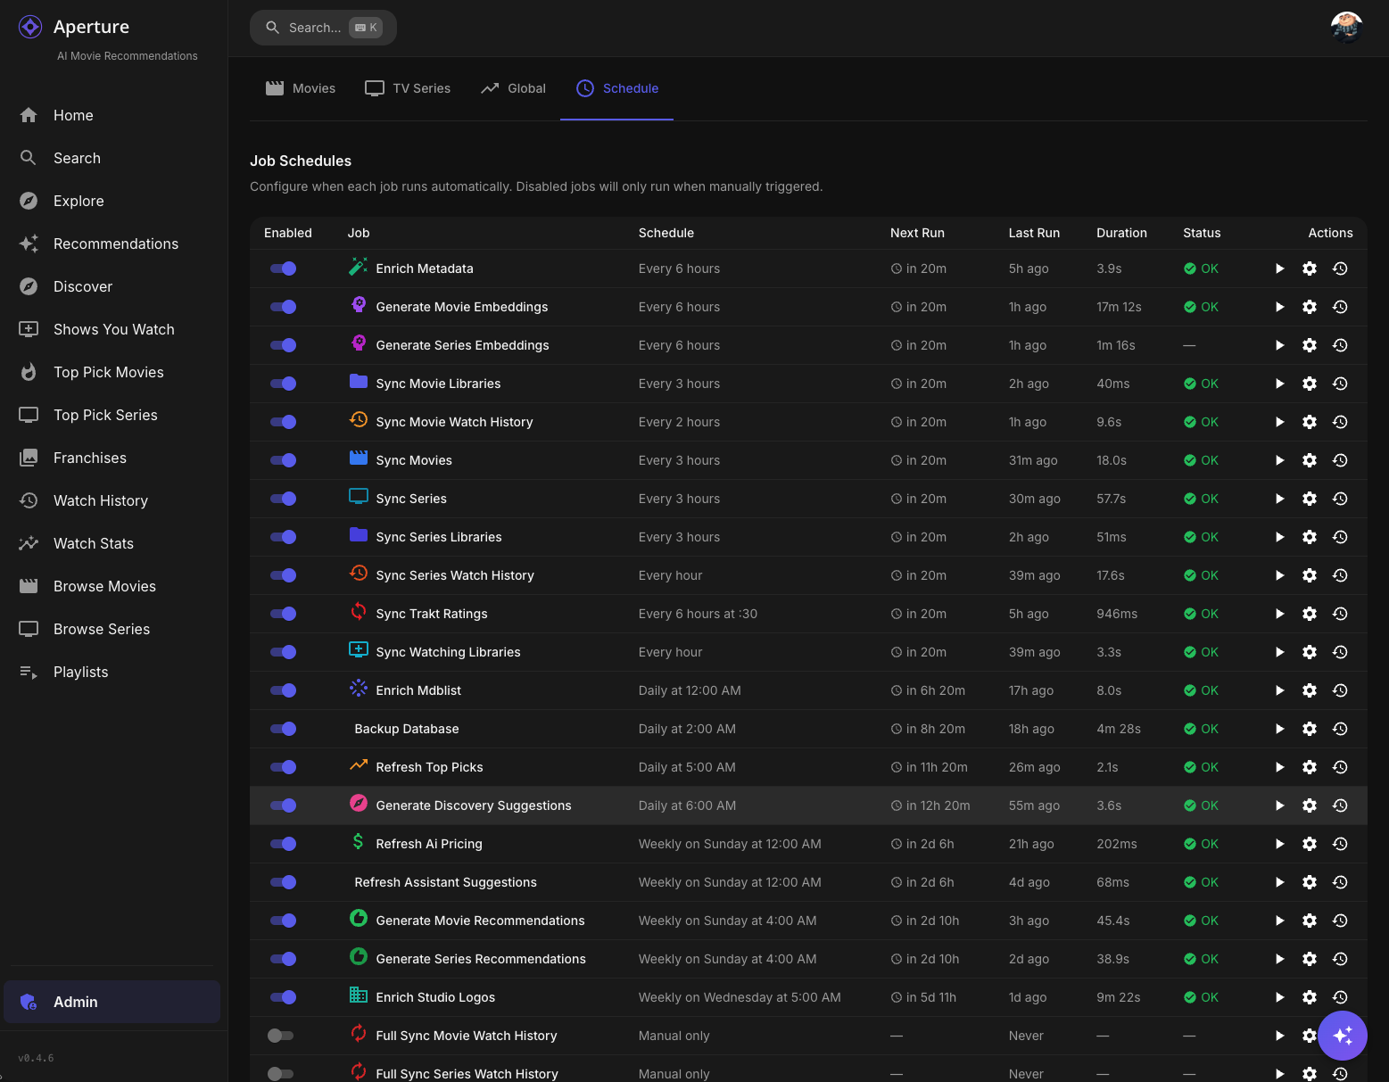Disable the Generate Movie Embeddings job
Viewport: 1389px width, 1082px height.
click(283, 307)
